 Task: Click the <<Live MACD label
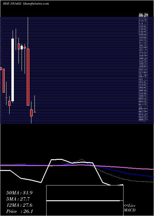pyautogui.click(x=130, y=208)
